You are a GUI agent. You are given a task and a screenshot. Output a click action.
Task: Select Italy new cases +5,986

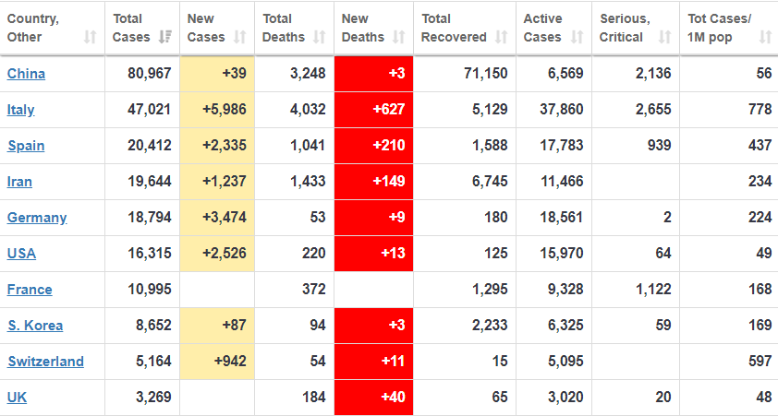pyautogui.click(x=225, y=110)
